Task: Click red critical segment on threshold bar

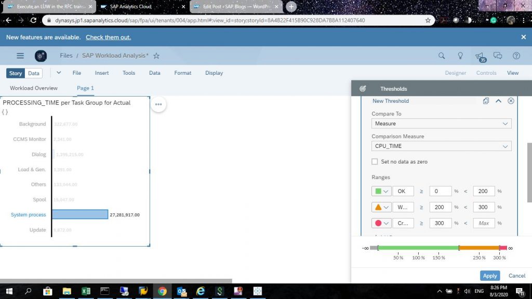Action: [x=503, y=248]
